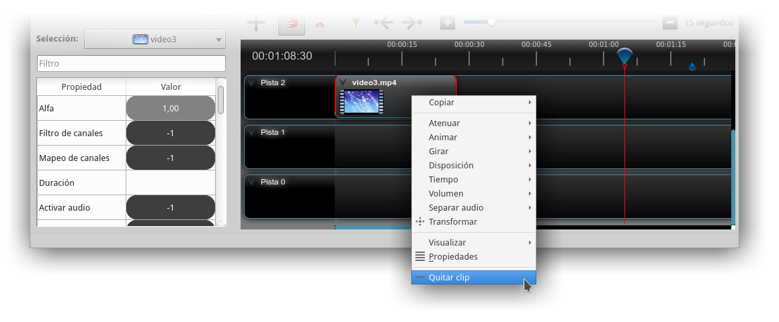Screen dimensions: 779x322
Task: Expand the Pista 2 track menu arrow
Action: (x=251, y=83)
